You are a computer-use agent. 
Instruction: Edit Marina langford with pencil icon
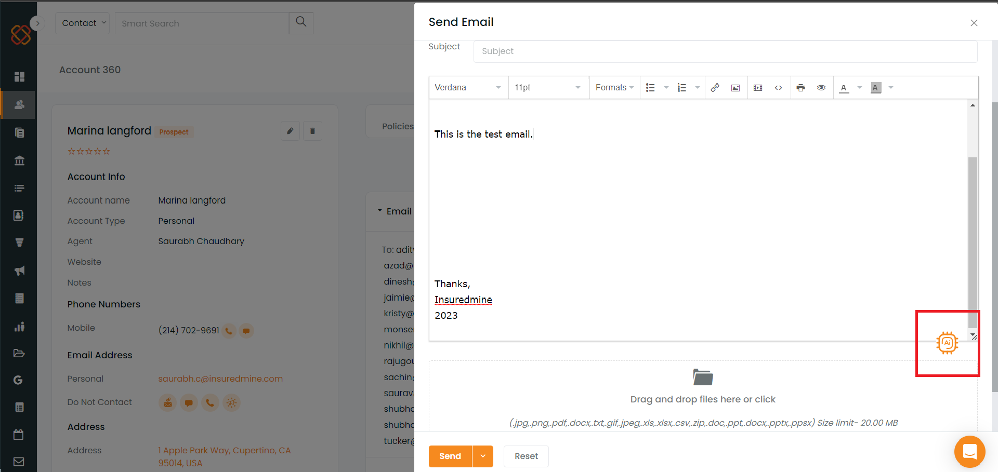[290, 131]
